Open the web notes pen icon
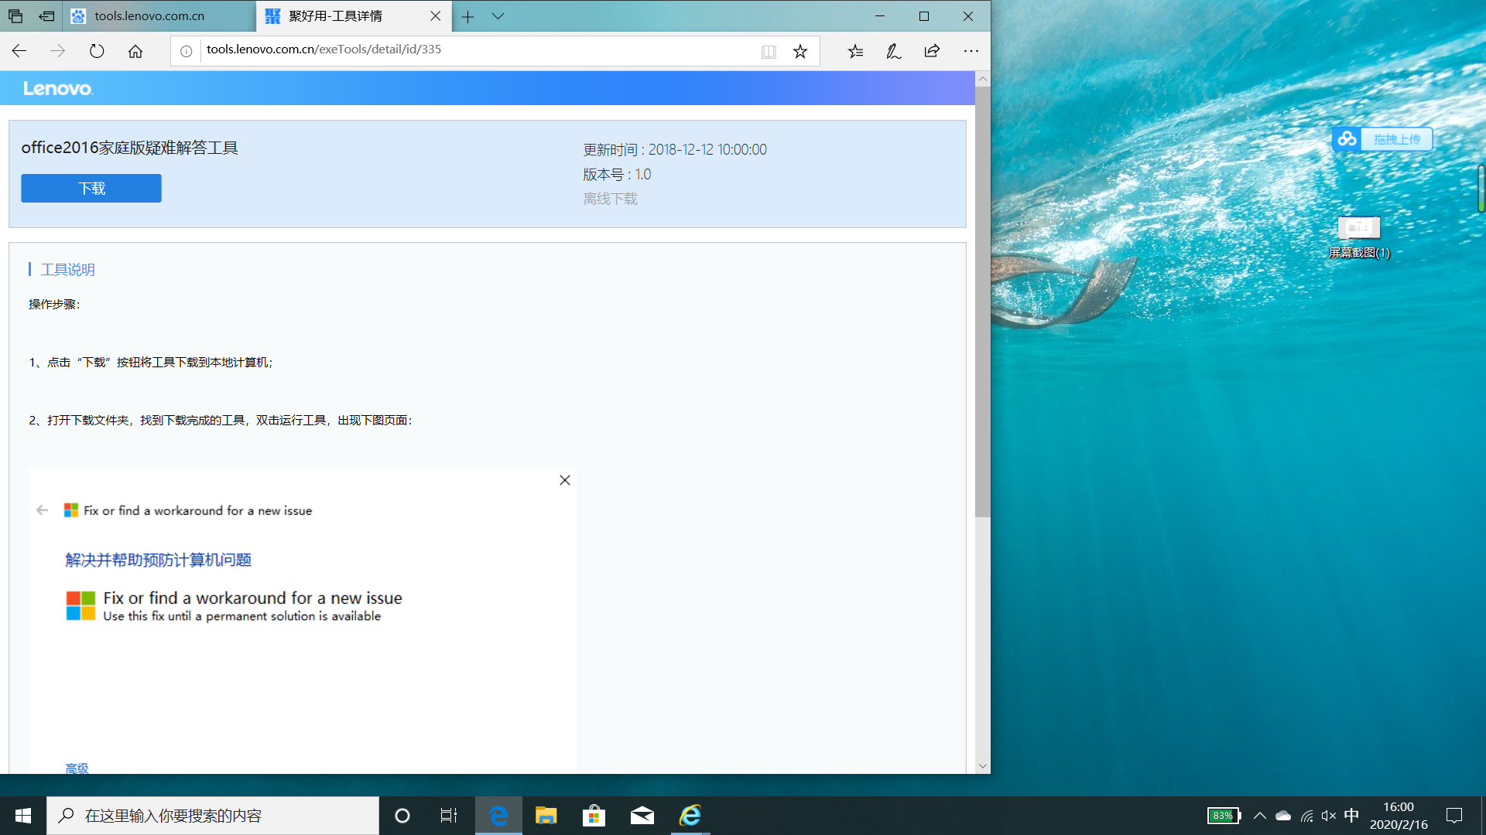 894,51
